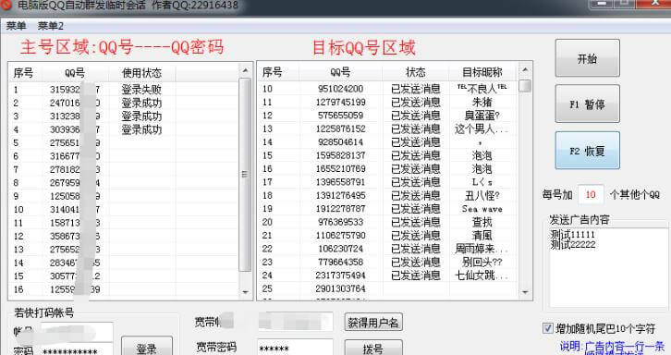671x355 pixels.
Task: Click the 登录 button
Action: coord(147,347)
